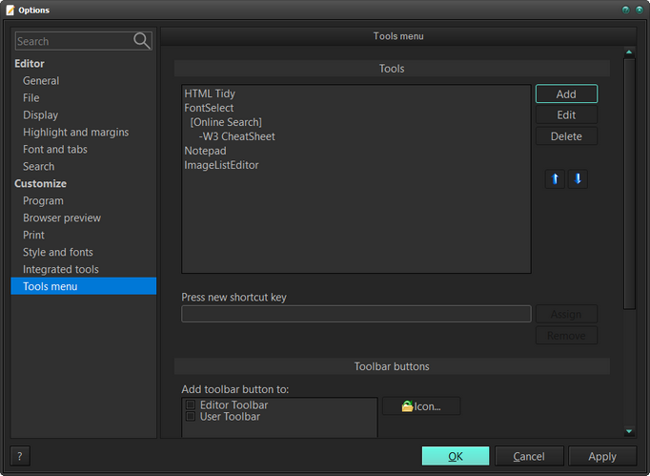Click the Delete tool button
Viewport: 650px width, 476px height.
pos(566,136)
